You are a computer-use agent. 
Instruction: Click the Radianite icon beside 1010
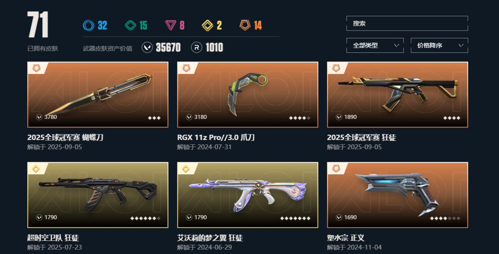pos(197,48)
